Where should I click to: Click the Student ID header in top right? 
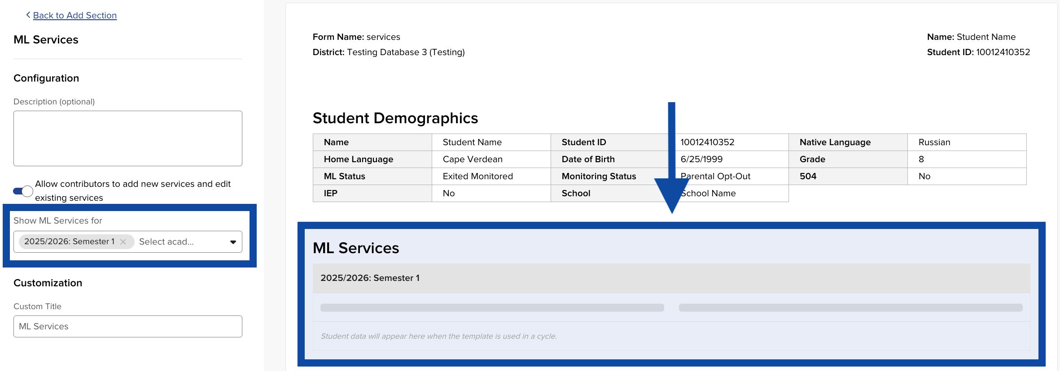(x=978, y=52)
